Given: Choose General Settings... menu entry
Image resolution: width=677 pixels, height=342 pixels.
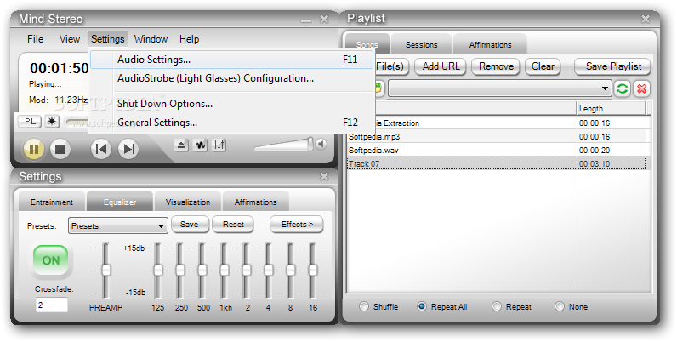Looking at the screenshot, I should click(x=232, y=123).
